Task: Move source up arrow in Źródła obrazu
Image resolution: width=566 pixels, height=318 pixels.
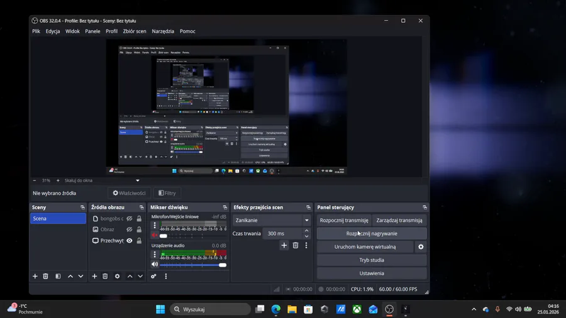Action: click(130, 276)
